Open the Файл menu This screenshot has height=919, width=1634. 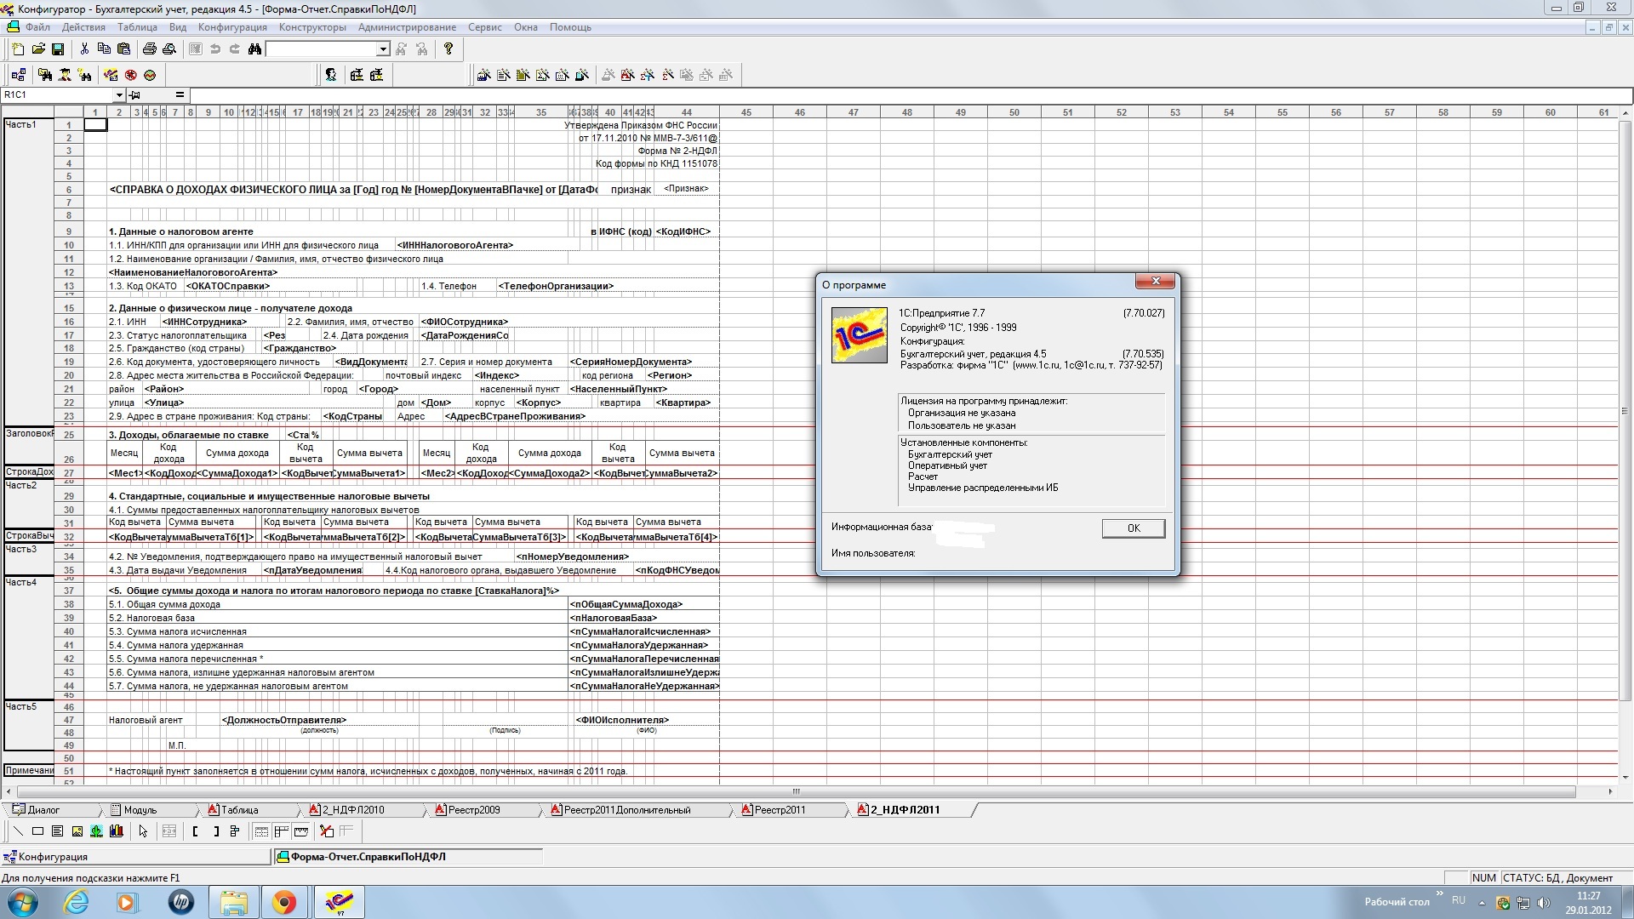click(x=37, y=27)
